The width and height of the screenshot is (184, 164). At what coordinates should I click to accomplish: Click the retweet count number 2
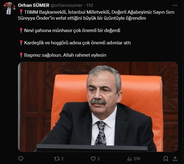tap(62, 159)
